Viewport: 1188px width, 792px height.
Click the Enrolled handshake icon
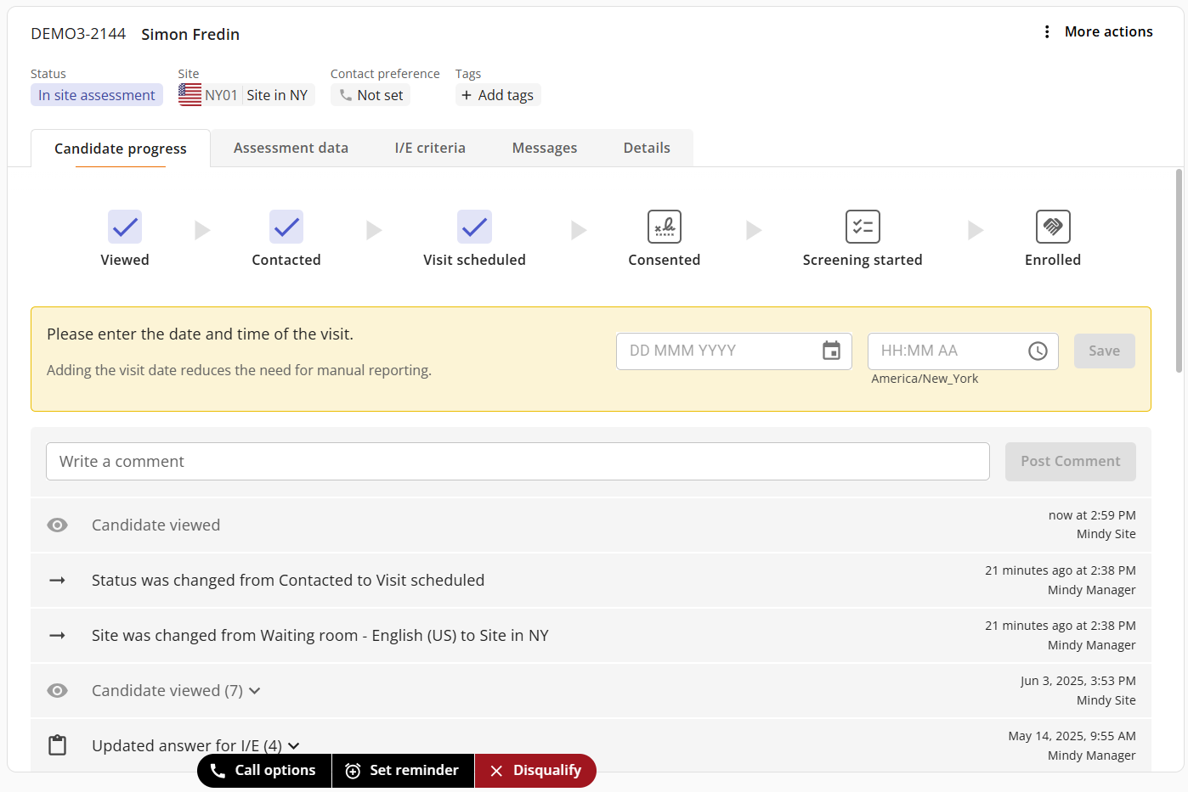pos(1053,227)
